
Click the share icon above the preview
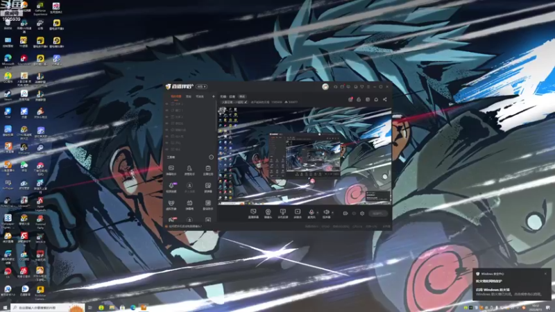(x=385, y=99)
